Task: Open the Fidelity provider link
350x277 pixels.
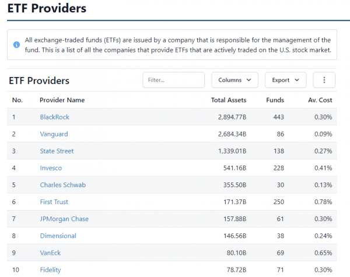Action: coord(50,269)
